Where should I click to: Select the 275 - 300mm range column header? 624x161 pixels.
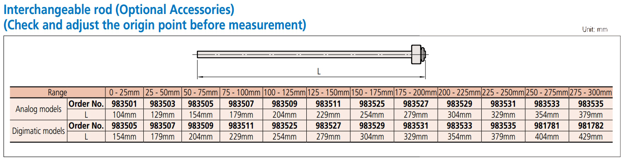(x=590, y=93)
